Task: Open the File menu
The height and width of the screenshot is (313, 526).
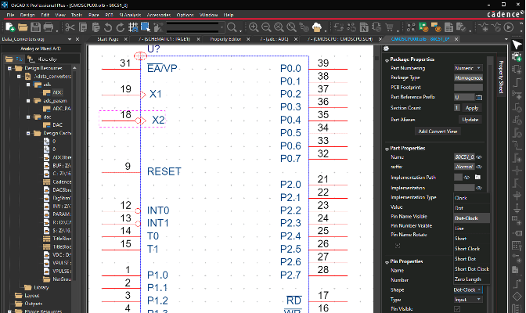Action: pos(10,15)
